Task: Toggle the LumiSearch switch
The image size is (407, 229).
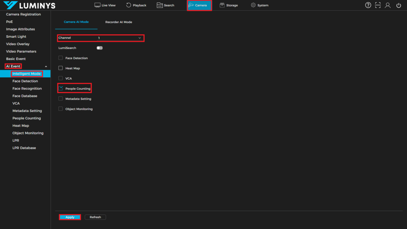Action: (99, 48)
